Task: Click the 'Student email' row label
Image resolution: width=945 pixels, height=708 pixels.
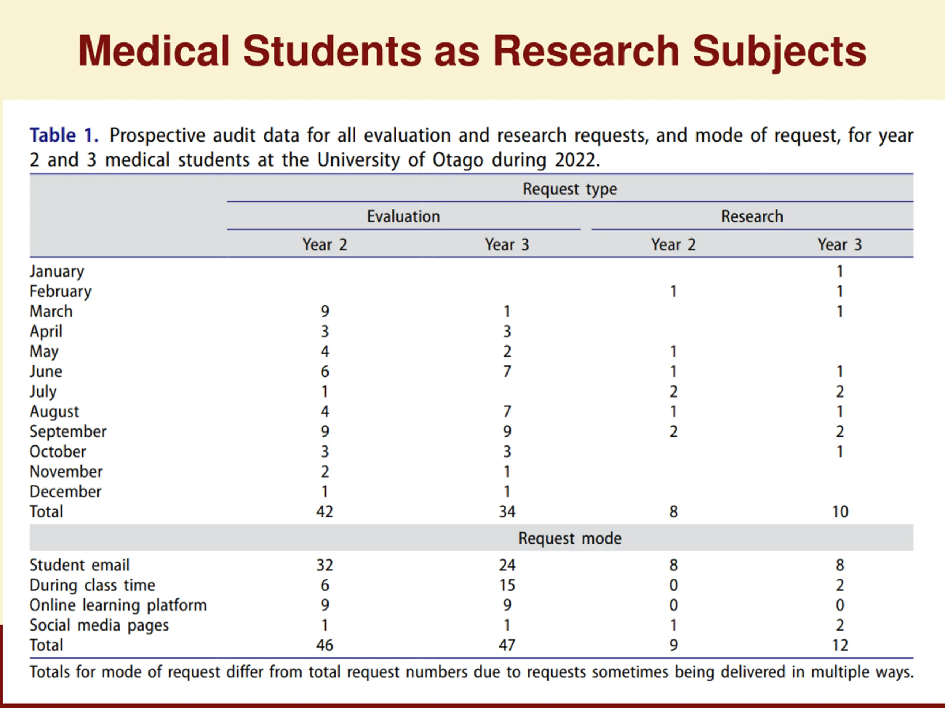Action: click(79, 565)
